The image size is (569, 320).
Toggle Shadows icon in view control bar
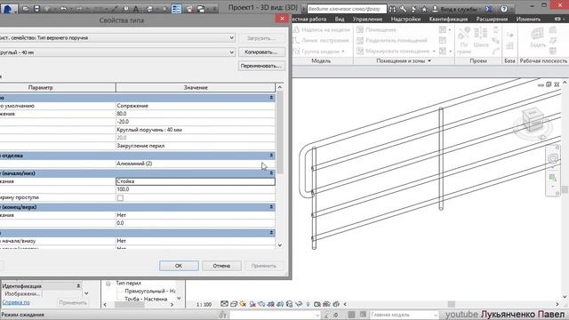pos(252,304)
